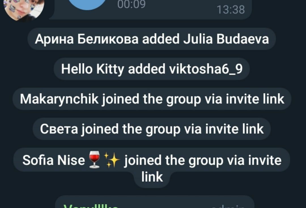This screenshot has width=306, height=208.
Task: Open the sender's profile photo avatar
Action: tap(24, 9)
